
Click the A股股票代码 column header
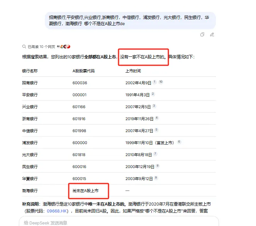point(83,71)
